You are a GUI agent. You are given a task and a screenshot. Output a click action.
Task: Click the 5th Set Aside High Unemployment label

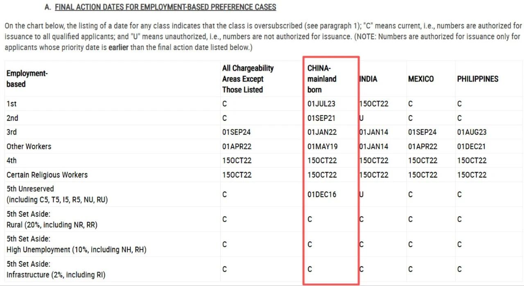coord(77,244)
